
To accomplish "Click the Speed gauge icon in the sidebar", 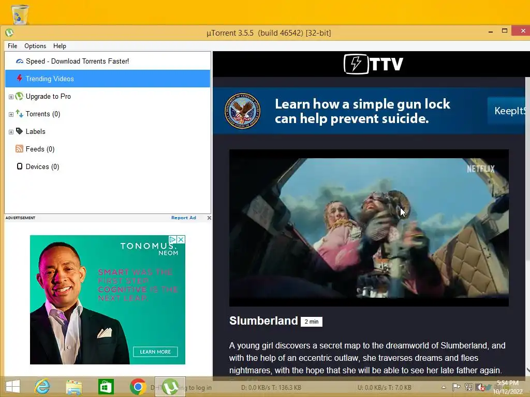I will click(20, 61).
